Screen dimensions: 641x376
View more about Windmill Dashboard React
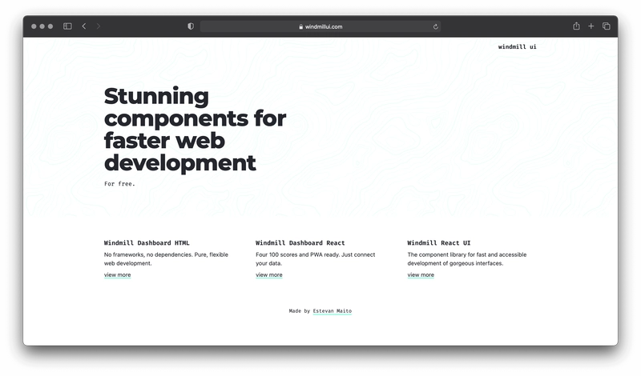point(269,274)
